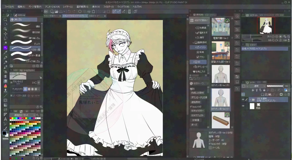Viewport: 292px width, 160px height.
Task: Select the Text (A) tool
Action: [6, 119]
